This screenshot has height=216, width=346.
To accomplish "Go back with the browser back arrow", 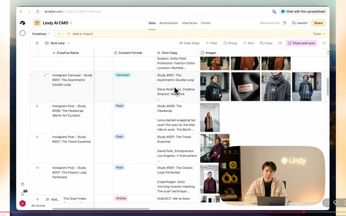I will (x=21, y=12).
